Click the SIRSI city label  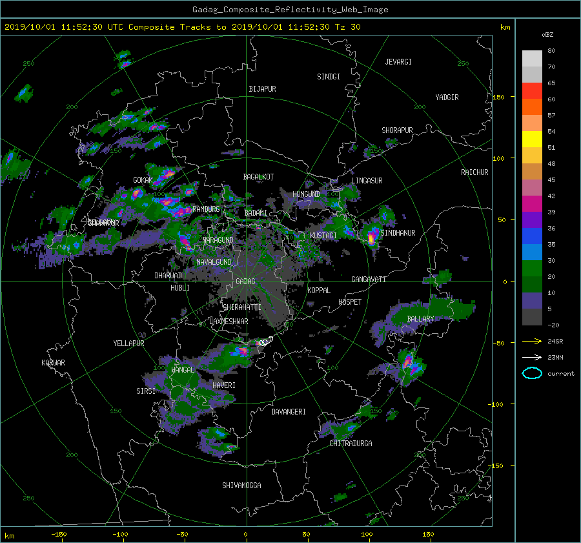(146, 391)
